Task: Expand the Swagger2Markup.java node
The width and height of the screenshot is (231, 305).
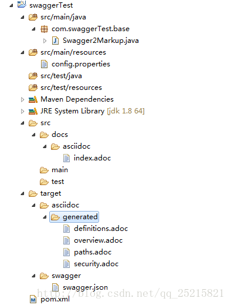Action: (x=45, y=41)
